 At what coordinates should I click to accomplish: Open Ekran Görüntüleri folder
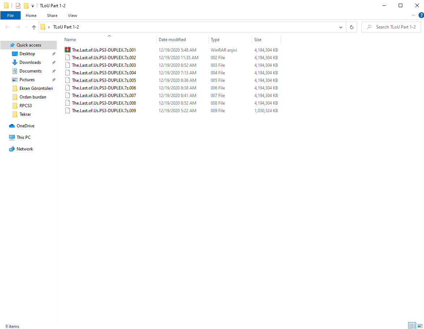point(36,88)
